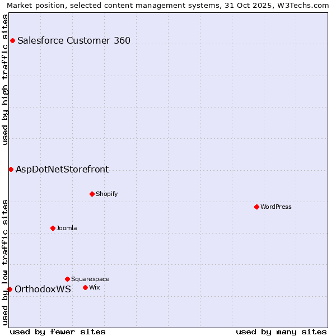Click the 'used by fewer sites' axis label
Viewport: 336px width, 336px height.
pyautogui.click(x=58, y=332)
